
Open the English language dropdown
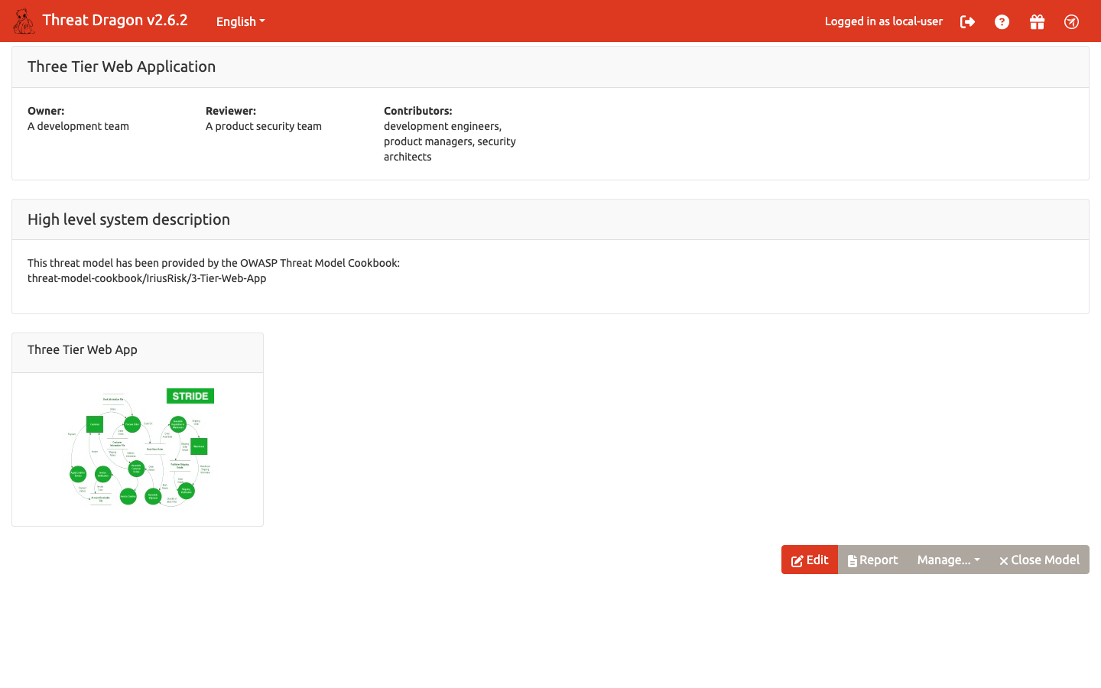tap(240, 21)
